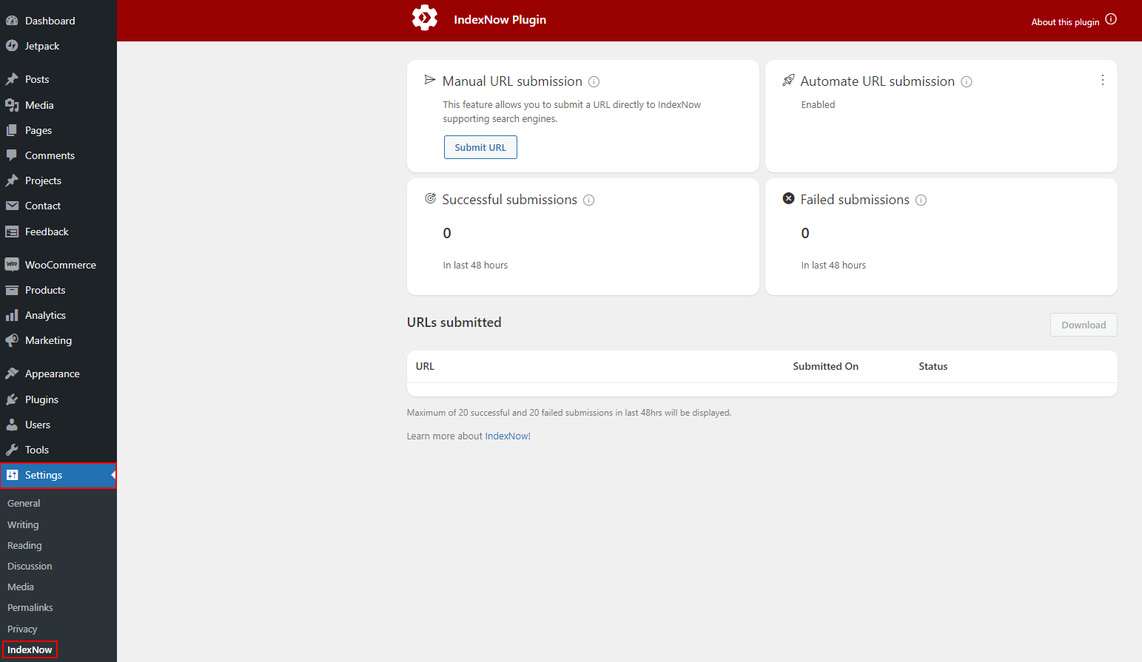The image size is (1142, 662).
Task: Click the Submit URL button
Action: [480, 147]
